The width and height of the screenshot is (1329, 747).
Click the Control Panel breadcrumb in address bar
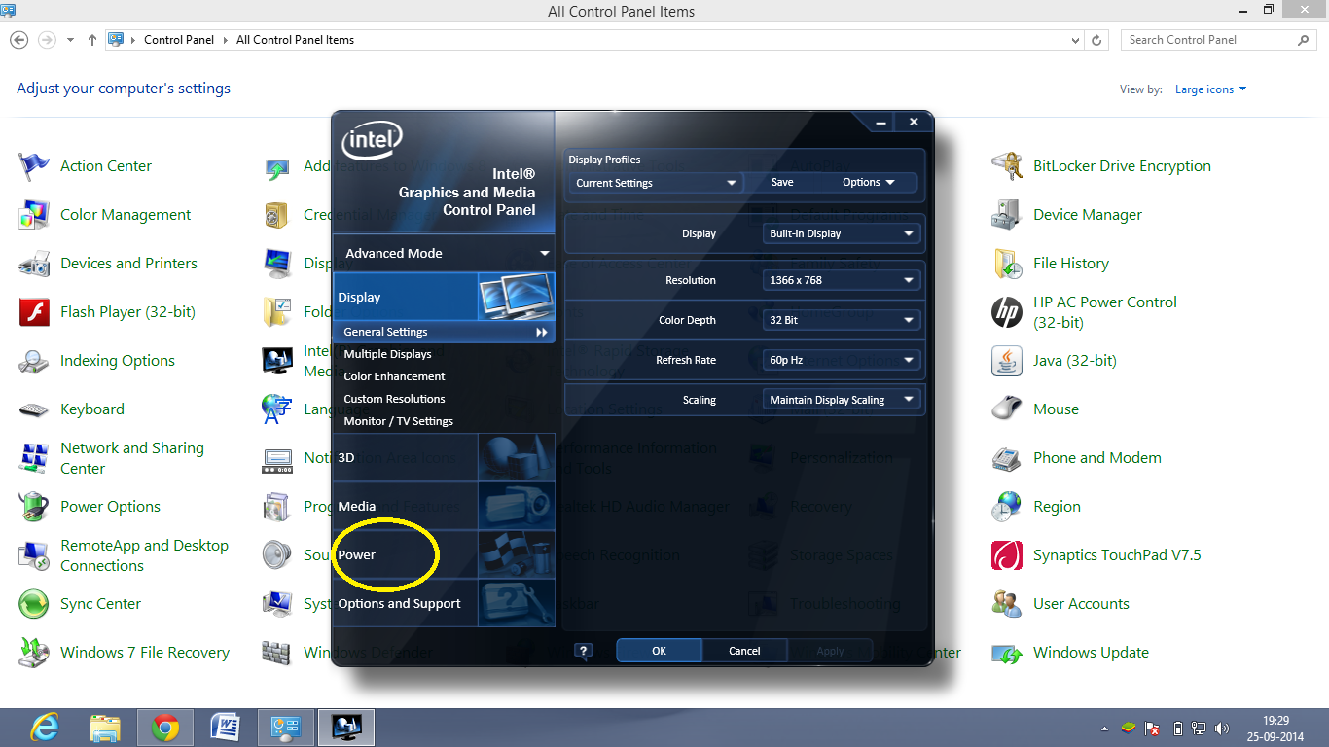(181, 40)
